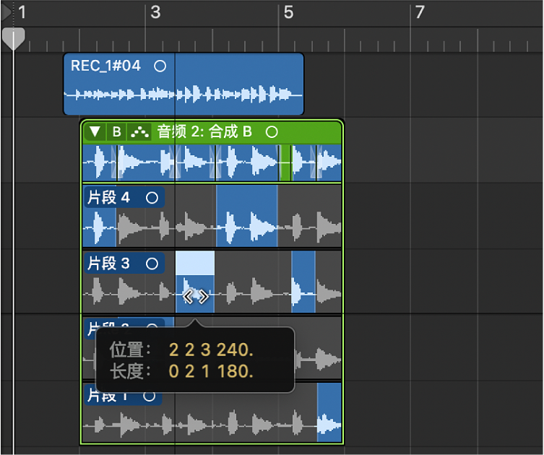Viewport: 544px width, 455px height.
Task: Select the REC_1#04 audio region
Action: [x=184, y=84]
